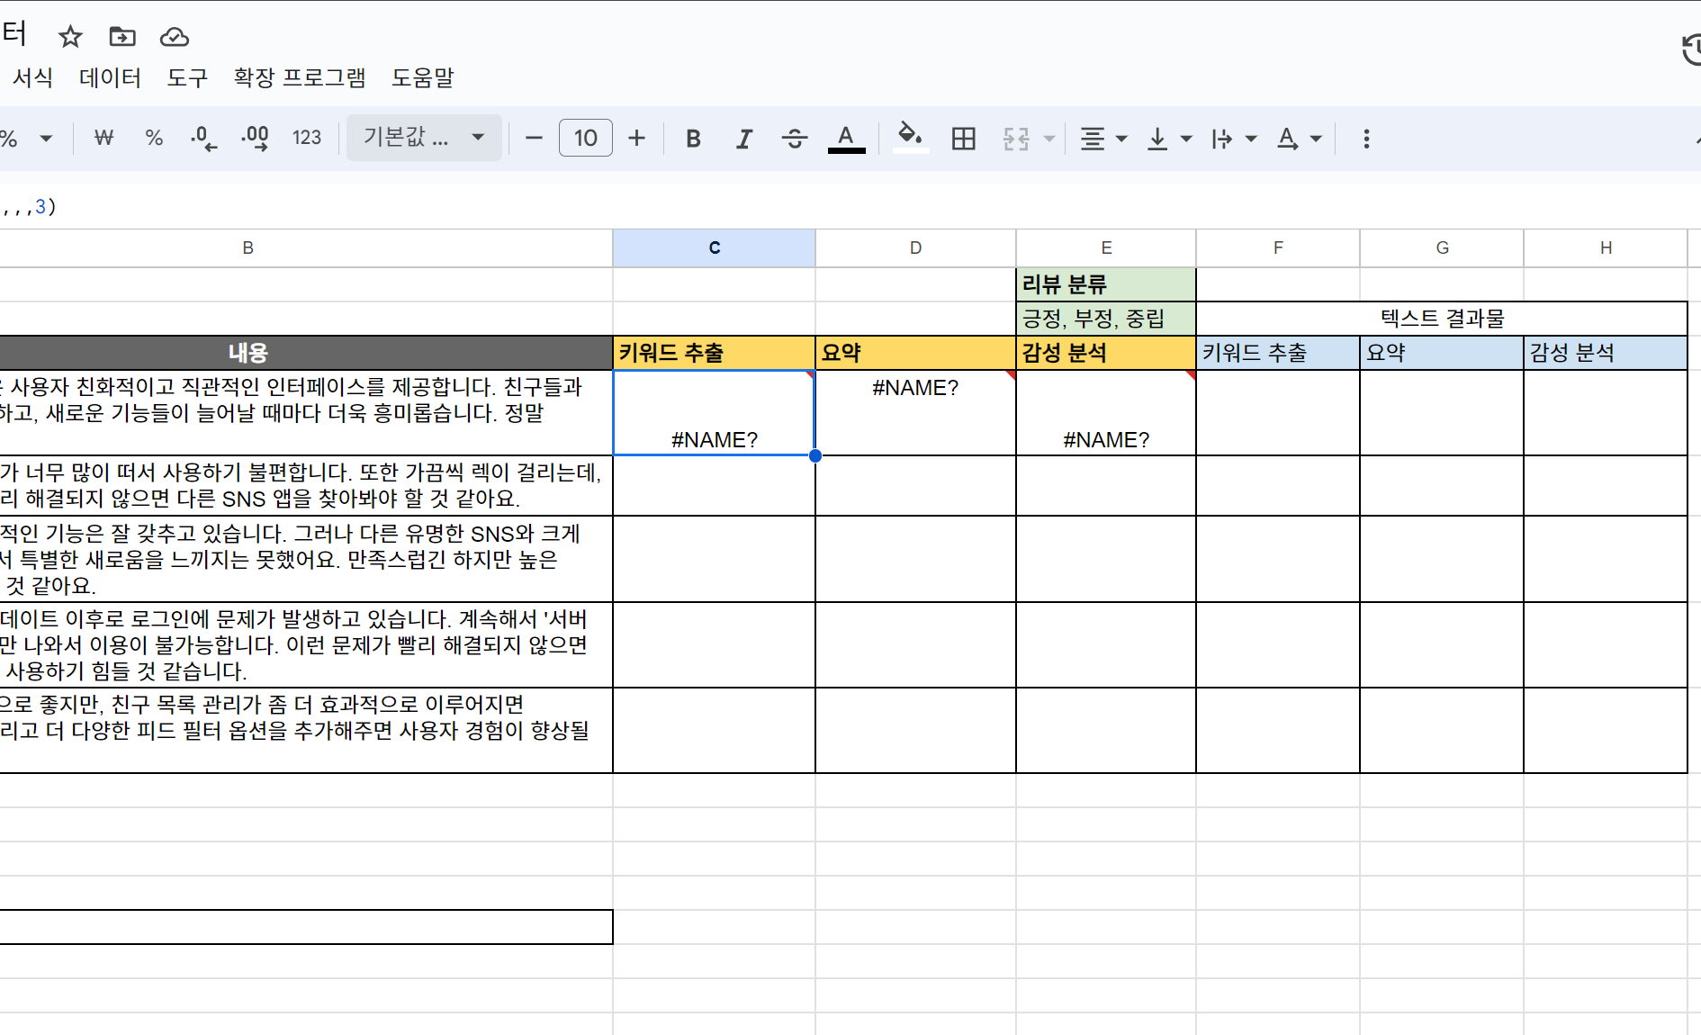Viewport: 1701px width, 1035px height.
Task: Click the move to folder icon
Action: [122, 37]
